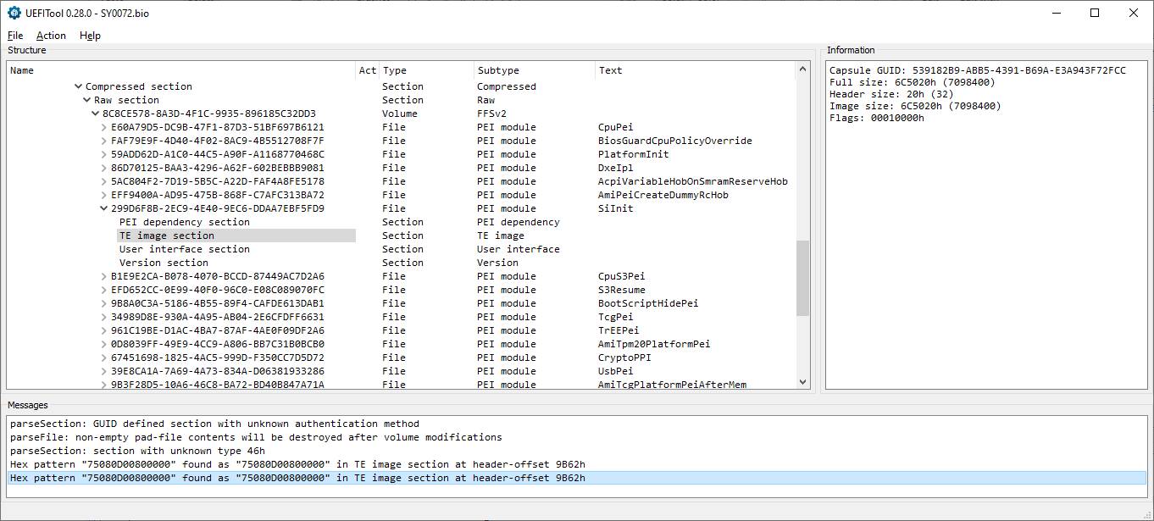Screen dimensions: 1154x521
Task: Click the Name column header
Action: [22, 70]
